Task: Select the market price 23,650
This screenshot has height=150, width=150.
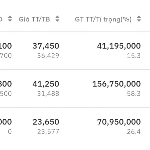Action: coord(46,122)
